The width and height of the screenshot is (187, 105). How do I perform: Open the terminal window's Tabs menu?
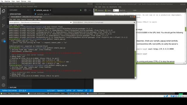pyautogui.click(x=35, y=20)
